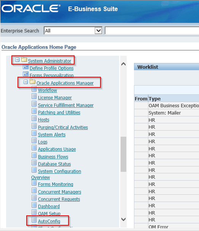Click the Forms Personalization form icon
The width and height of the screenshot is (199, 231).
click(x=26, y=74)
